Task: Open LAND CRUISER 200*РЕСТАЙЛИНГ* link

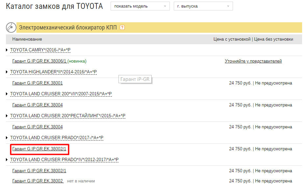Action: 68,116
